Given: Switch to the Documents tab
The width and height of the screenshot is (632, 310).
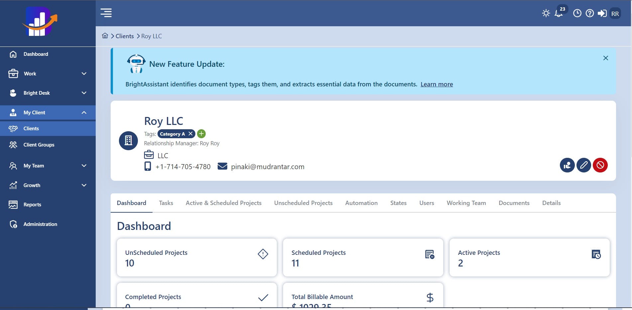Looking at the screenshot, I should tap(514, 203).
